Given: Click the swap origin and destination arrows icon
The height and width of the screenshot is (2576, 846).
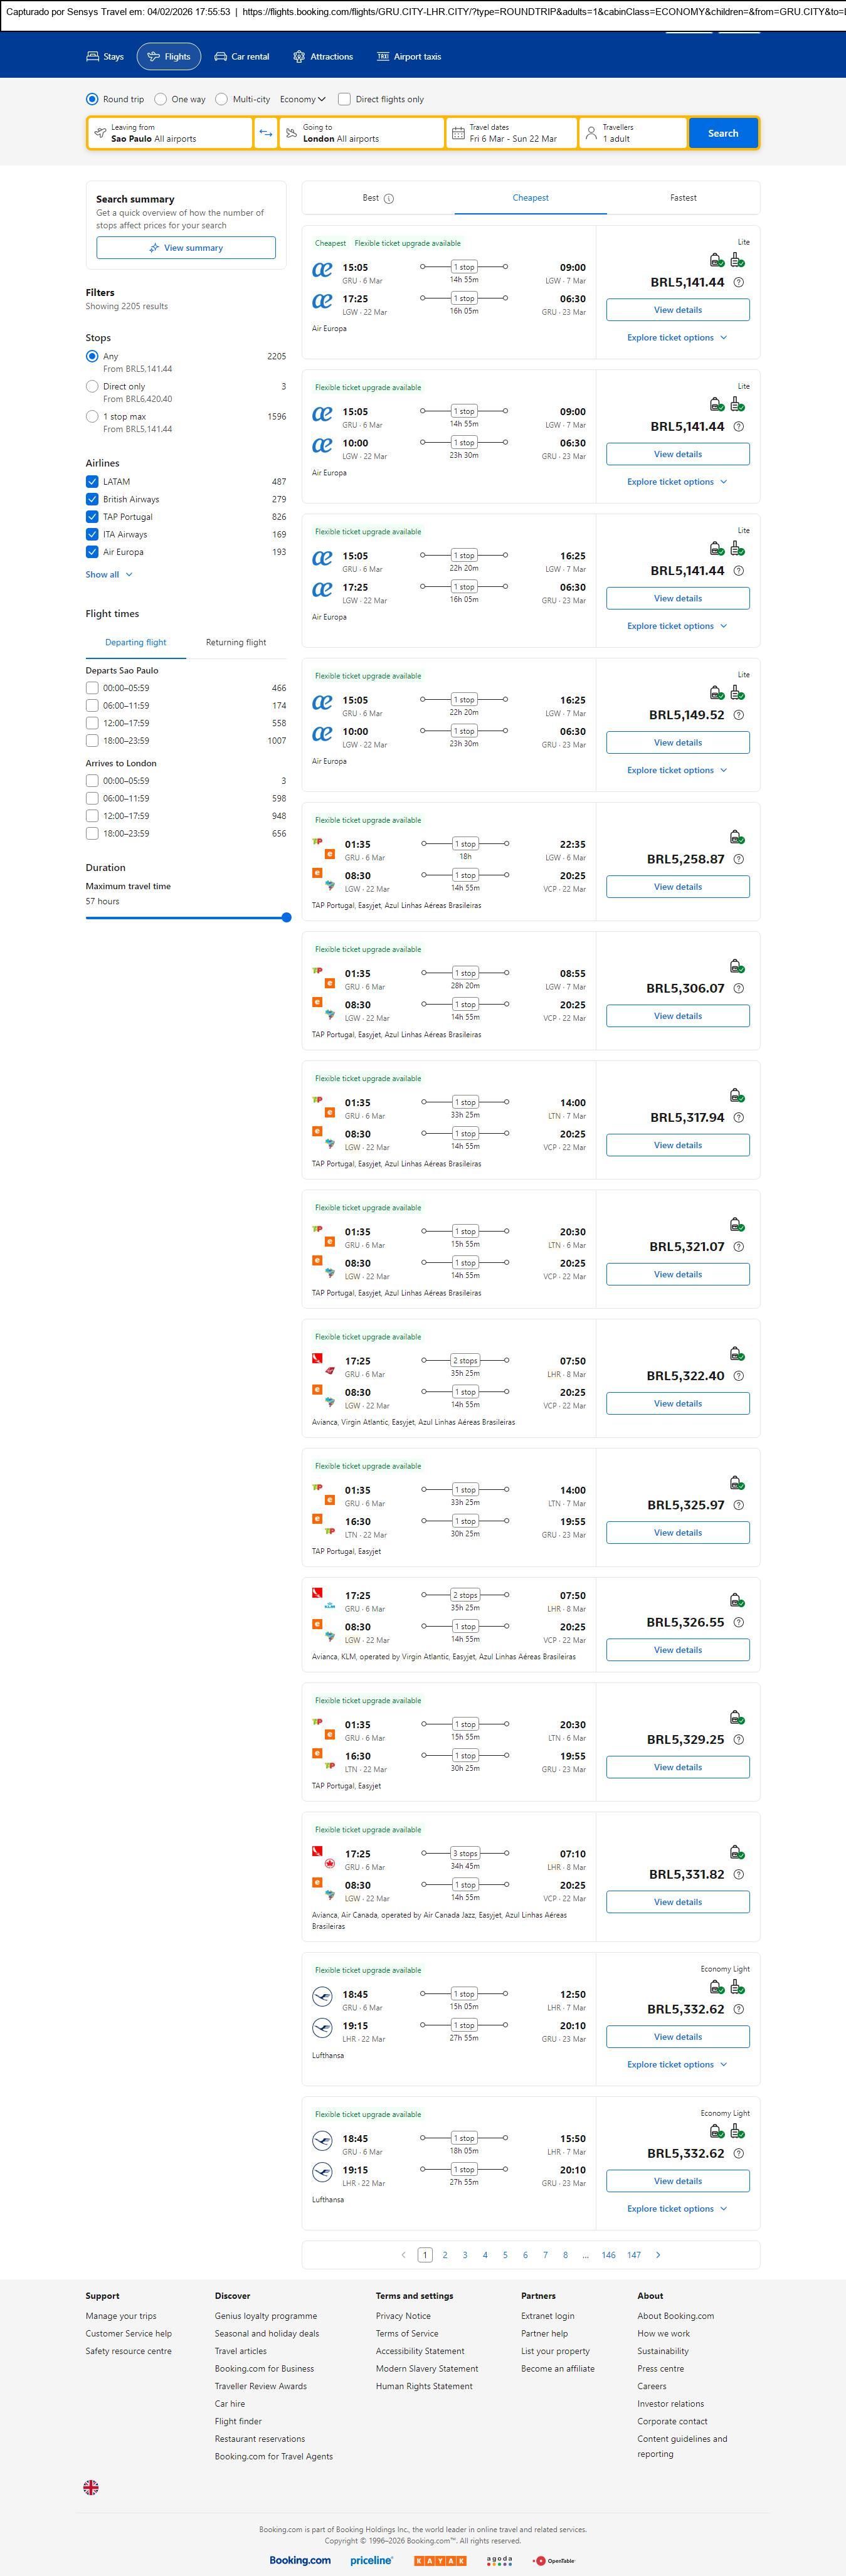Looking at the screenshot, I should point(265,133).
